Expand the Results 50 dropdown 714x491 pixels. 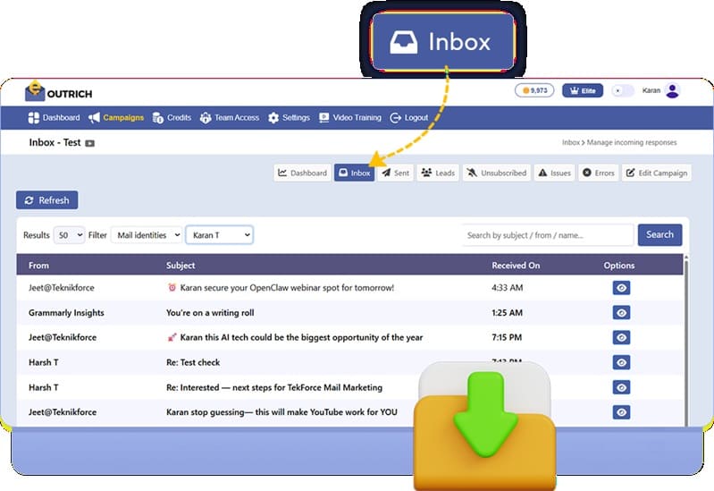pos(69,235)
